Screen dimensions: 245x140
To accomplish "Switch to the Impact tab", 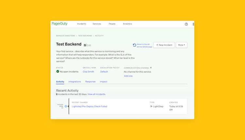I will tap(104, 82).
